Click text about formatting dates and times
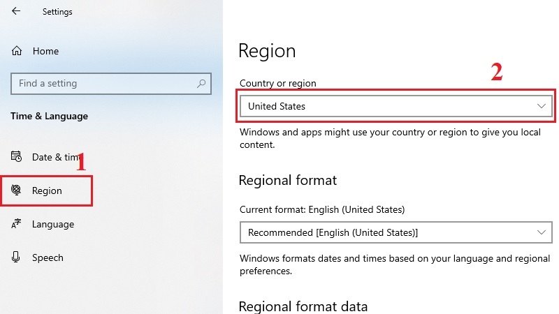 coord(395,264)
